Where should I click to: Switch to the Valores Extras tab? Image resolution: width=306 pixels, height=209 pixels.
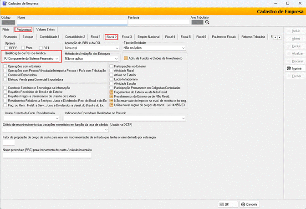click(x=46, y=30)
